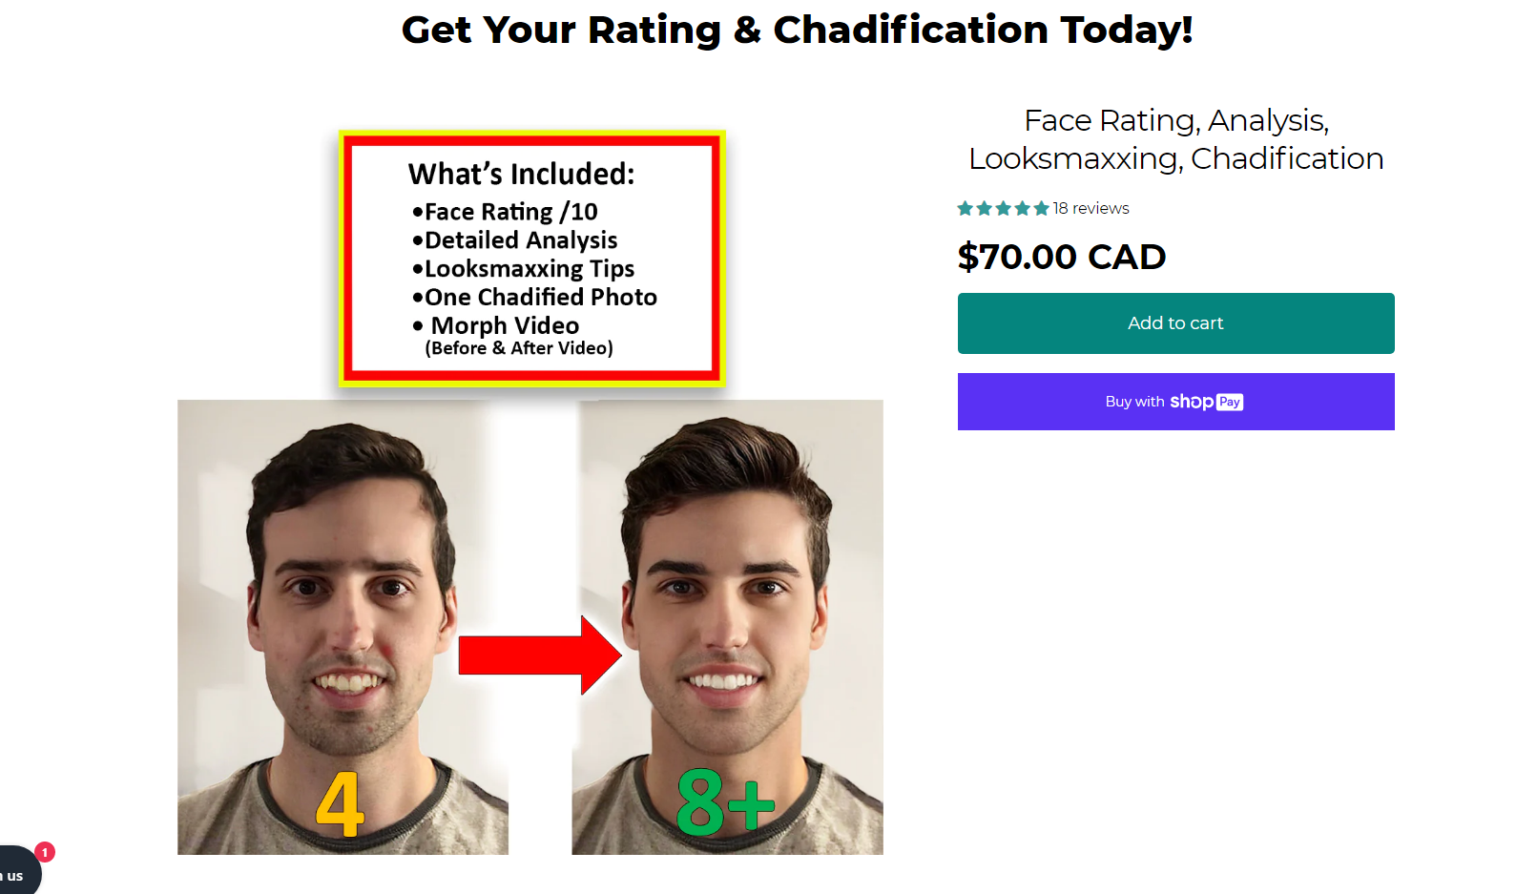1537x894 pixels.
Task: Click the $70.00 CAD price
Action: click(1062, 257)
